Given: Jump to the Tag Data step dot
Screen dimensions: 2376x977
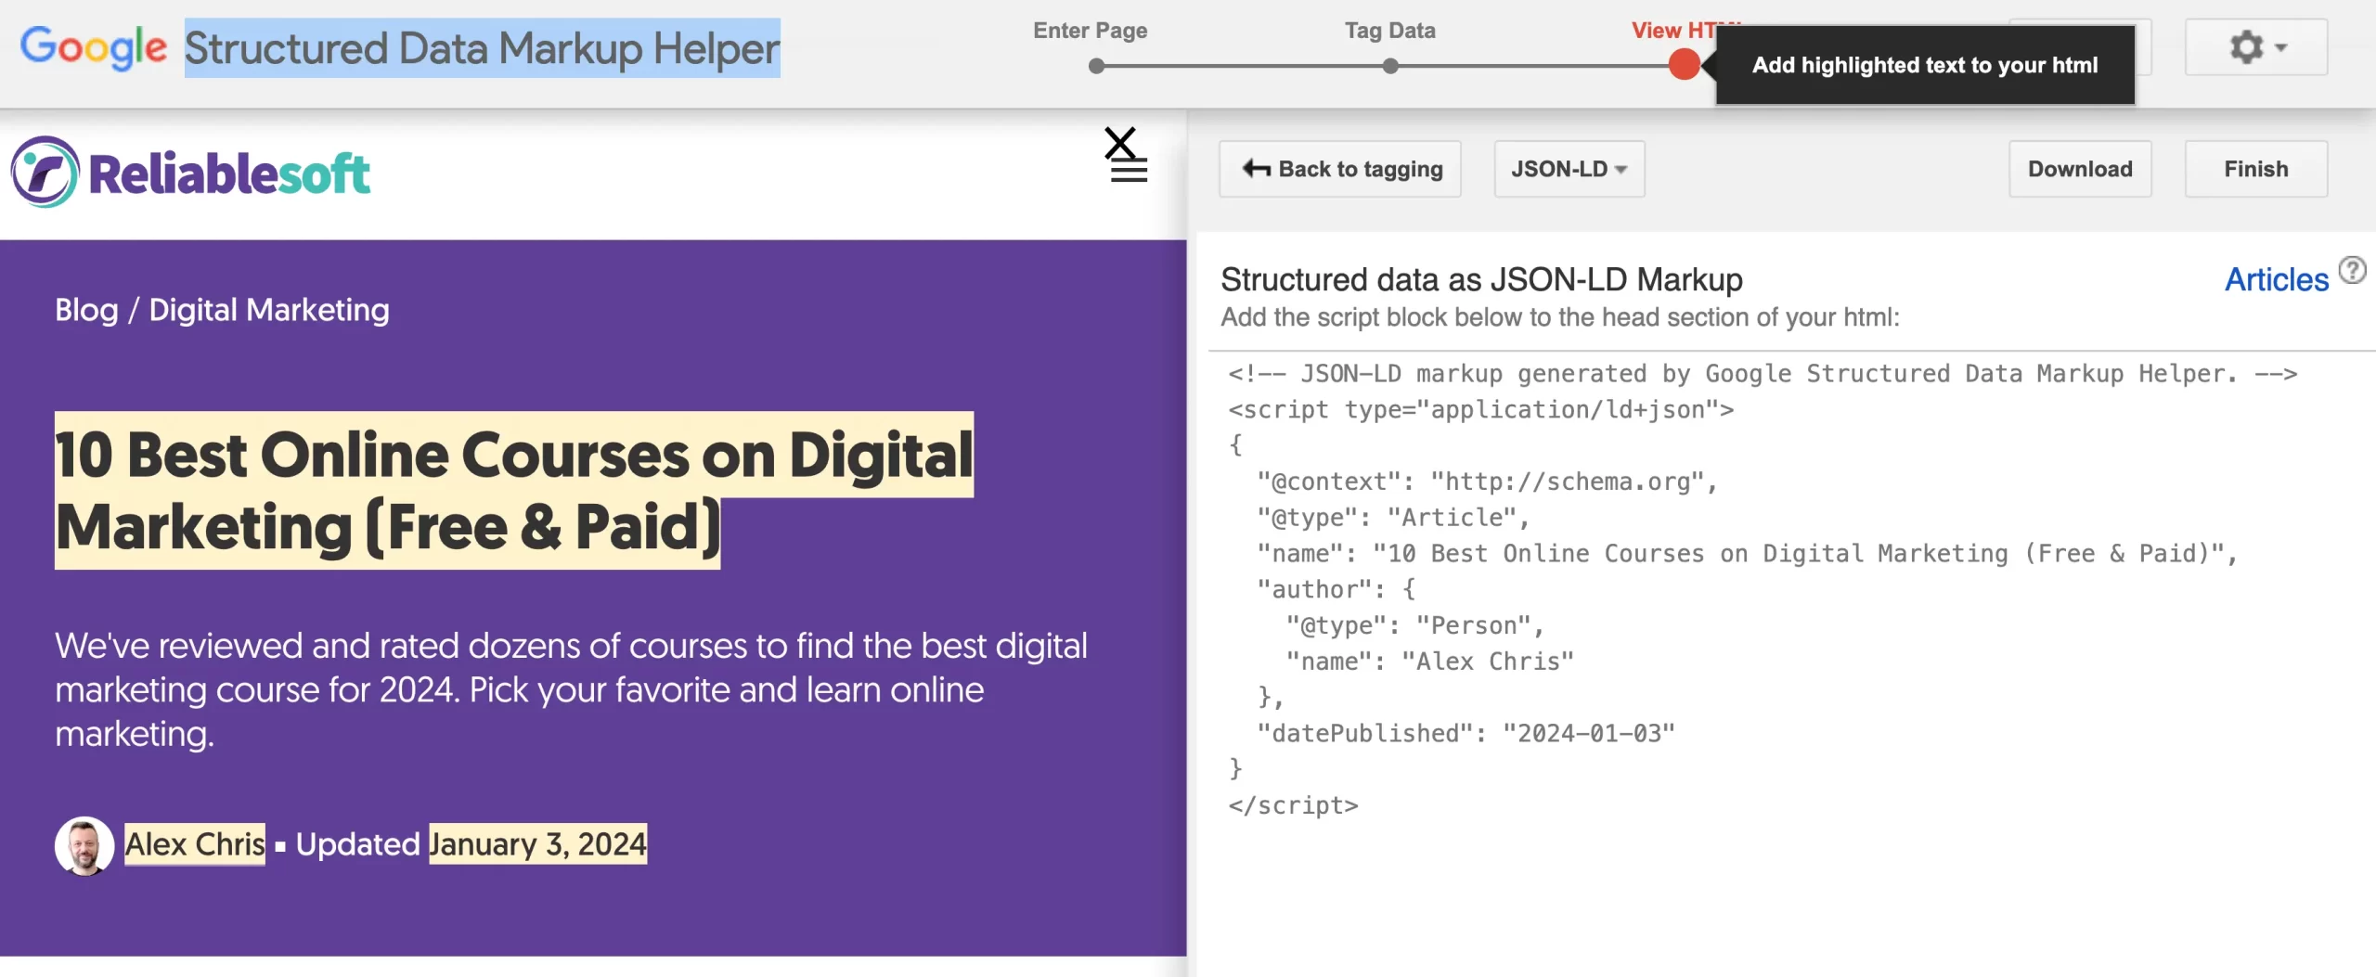Looking at the screenshot, I should tap(1389, 66).
